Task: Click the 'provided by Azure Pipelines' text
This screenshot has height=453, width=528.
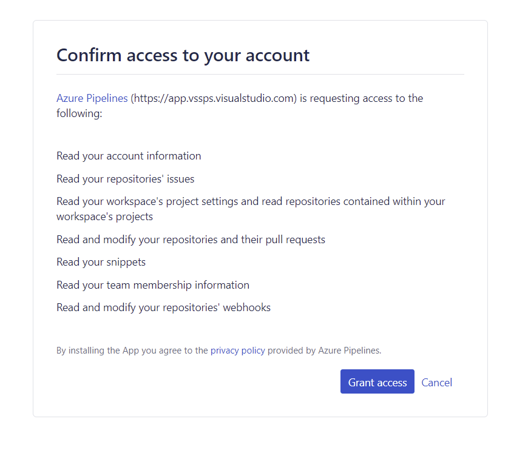Action: pos(324,351)
